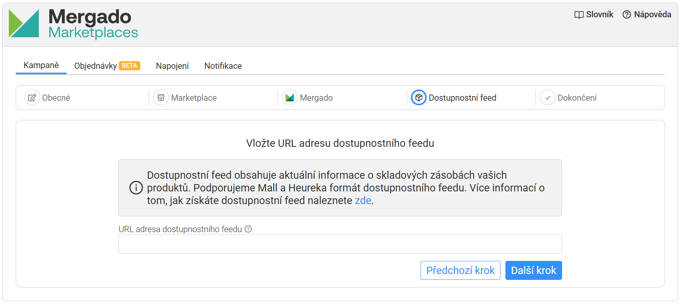Click the 'Vložte URL adresu dostupnostního feedu' heading

pos(340,143)
